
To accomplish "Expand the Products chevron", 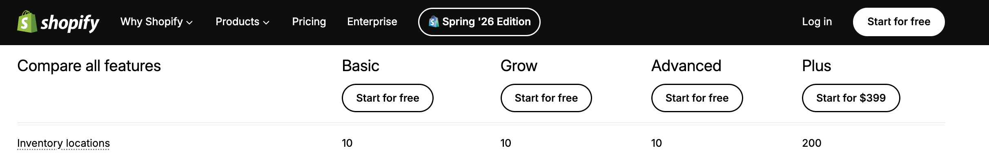I will click(x=266, y=23).
